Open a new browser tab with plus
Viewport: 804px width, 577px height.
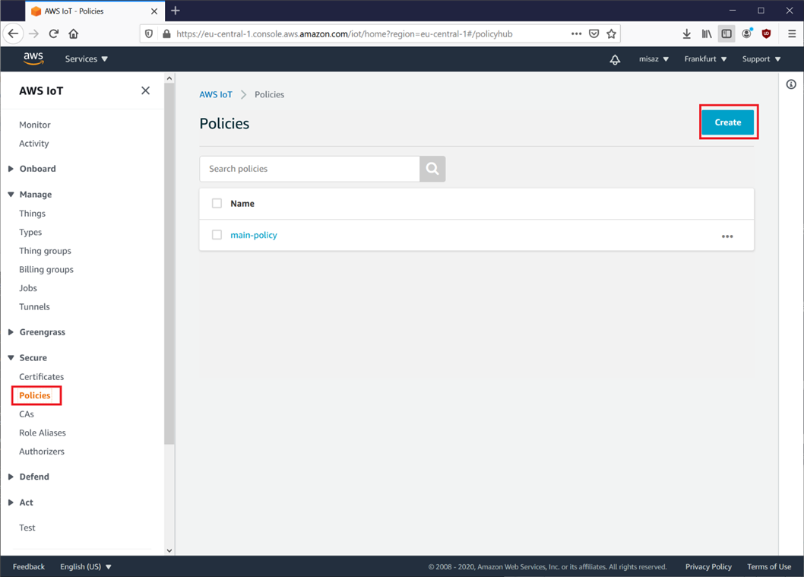click(x=176, y=11)
